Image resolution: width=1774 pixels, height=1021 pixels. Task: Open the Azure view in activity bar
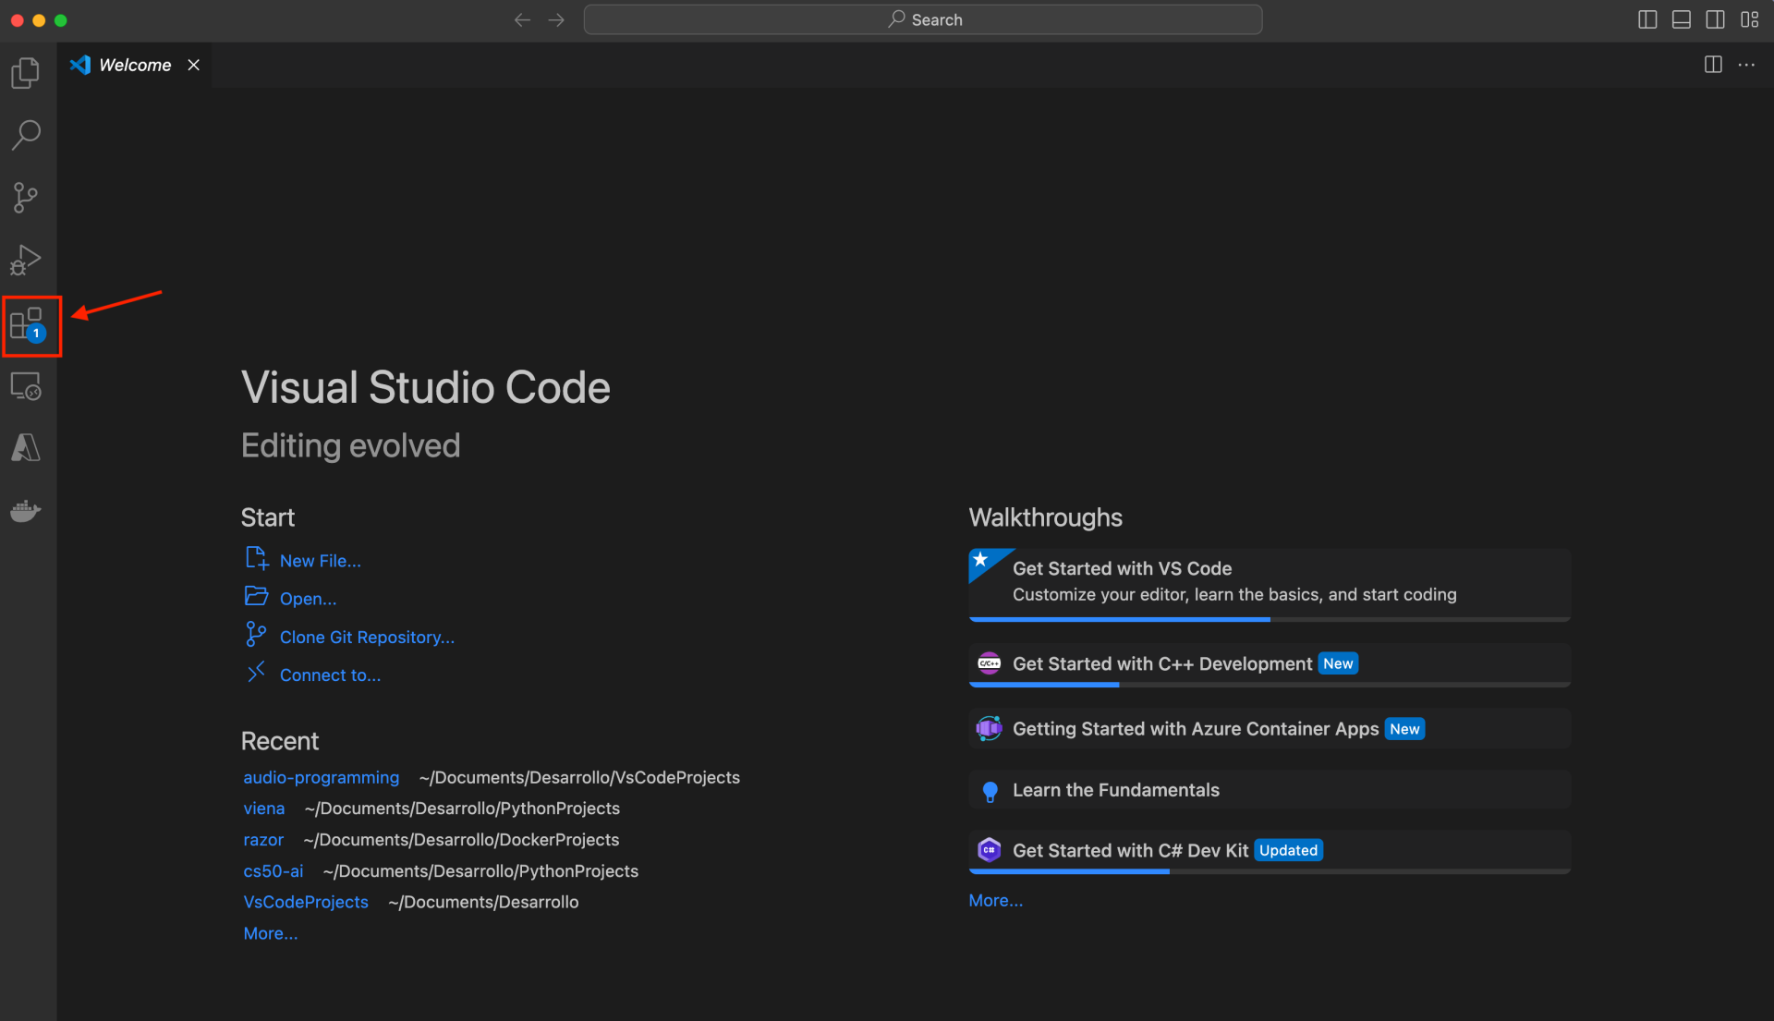26,448
